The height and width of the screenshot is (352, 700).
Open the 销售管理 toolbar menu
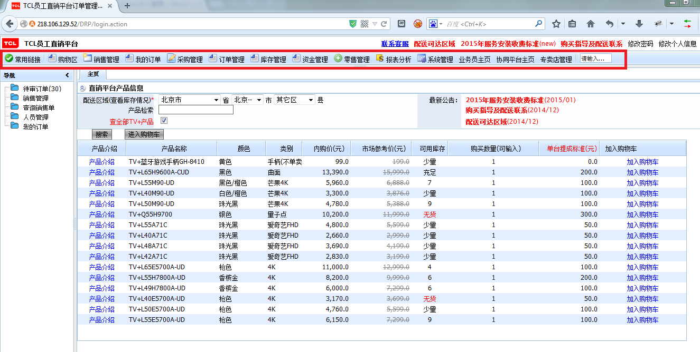tap(101, 59)
